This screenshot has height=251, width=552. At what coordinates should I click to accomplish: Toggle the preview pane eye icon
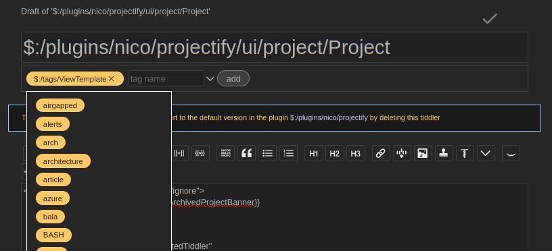click(x=511, y=153)
